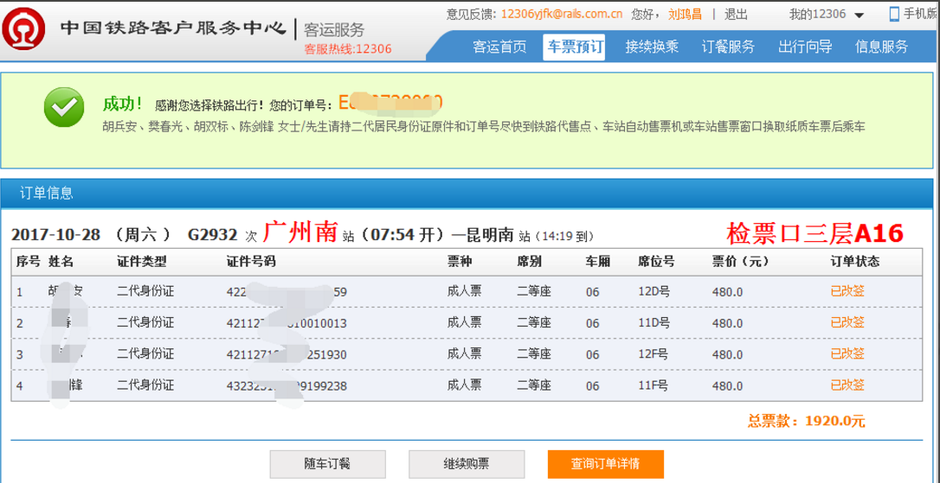Click the 480.0 price in row 2
The image size is (940, 483).
click(727, 324)
